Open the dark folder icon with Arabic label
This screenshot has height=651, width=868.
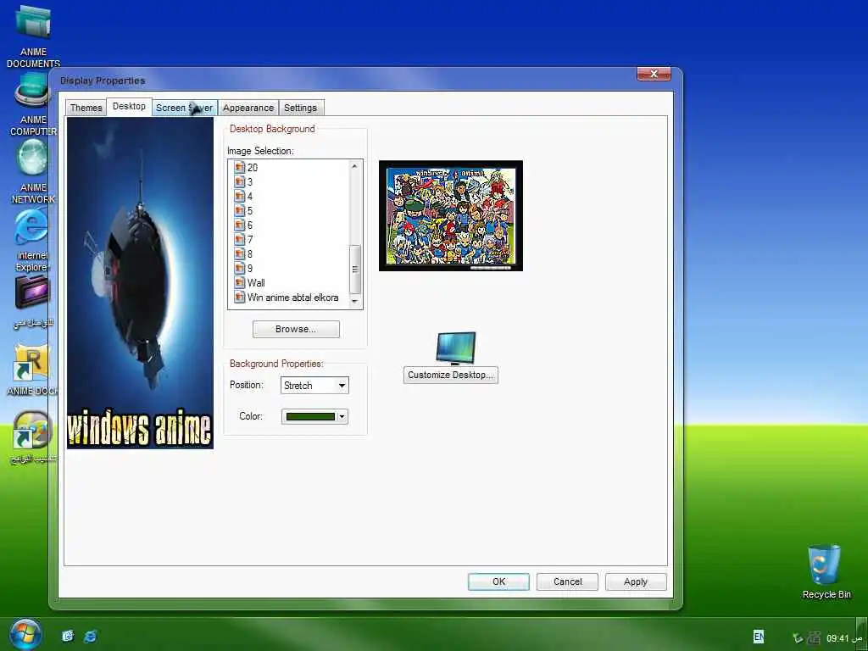pyautogui.click(x=32, y=292)
